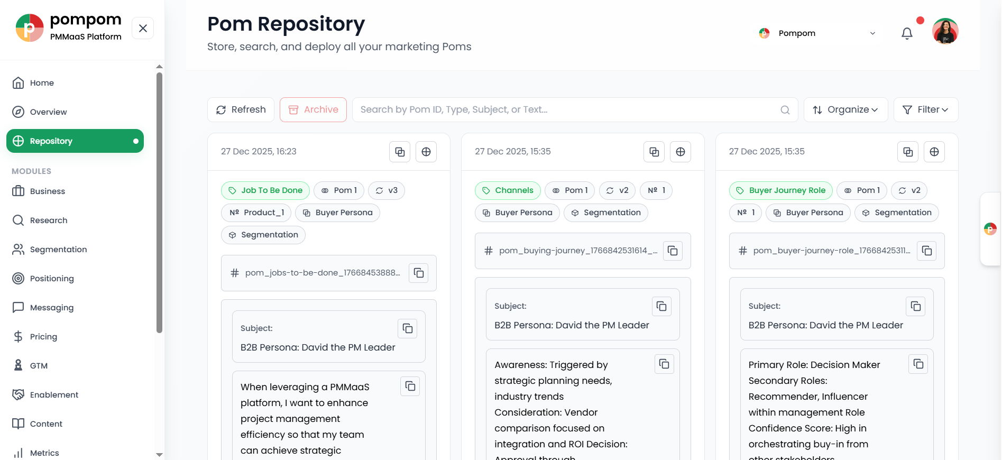Click the Content book icon
Screen dimensions: 1002x460
click(x=19, y=424)
